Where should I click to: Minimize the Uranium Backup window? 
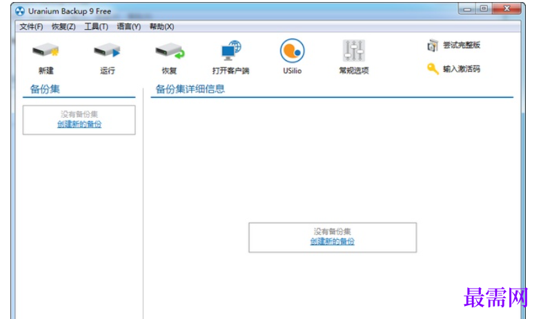[x=467, y=9]
